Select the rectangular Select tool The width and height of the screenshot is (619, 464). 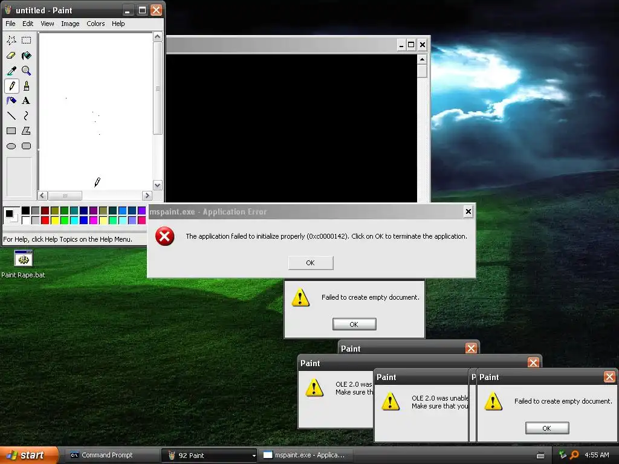click(x=26, y=40)
